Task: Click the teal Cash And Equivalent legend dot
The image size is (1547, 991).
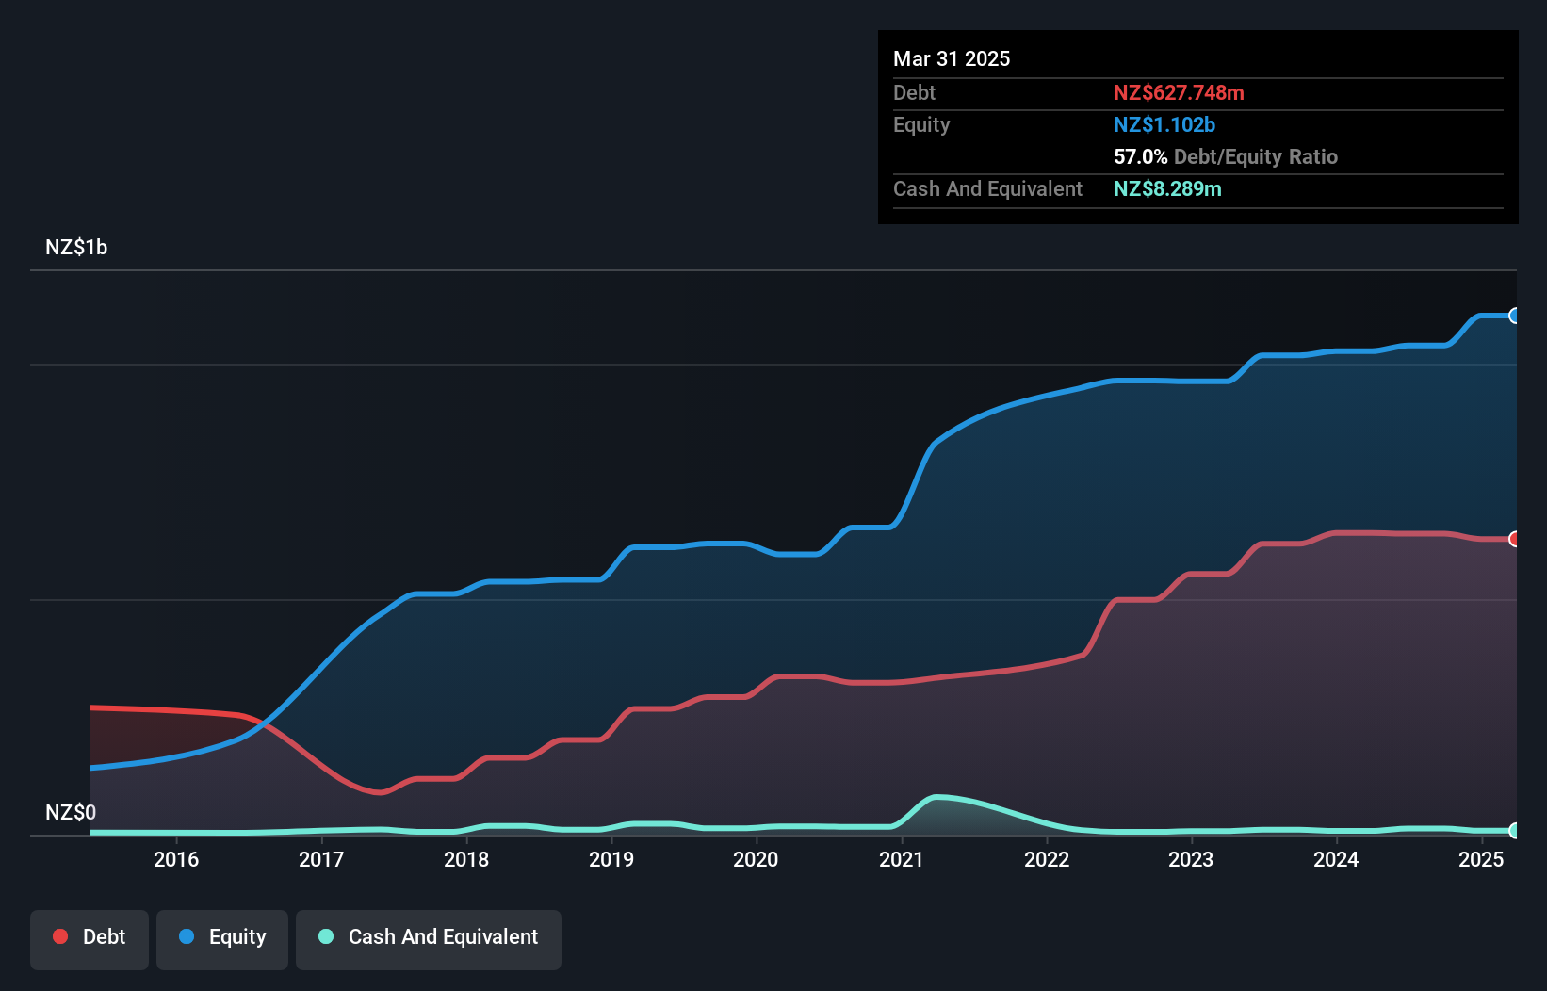Action: tap(325, 936)
